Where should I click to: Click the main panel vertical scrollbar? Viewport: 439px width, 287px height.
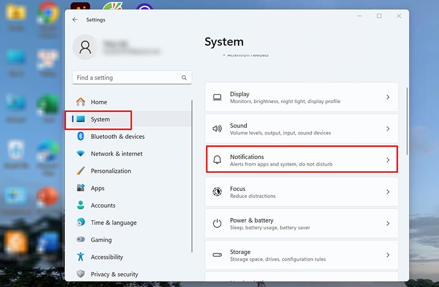407,121
